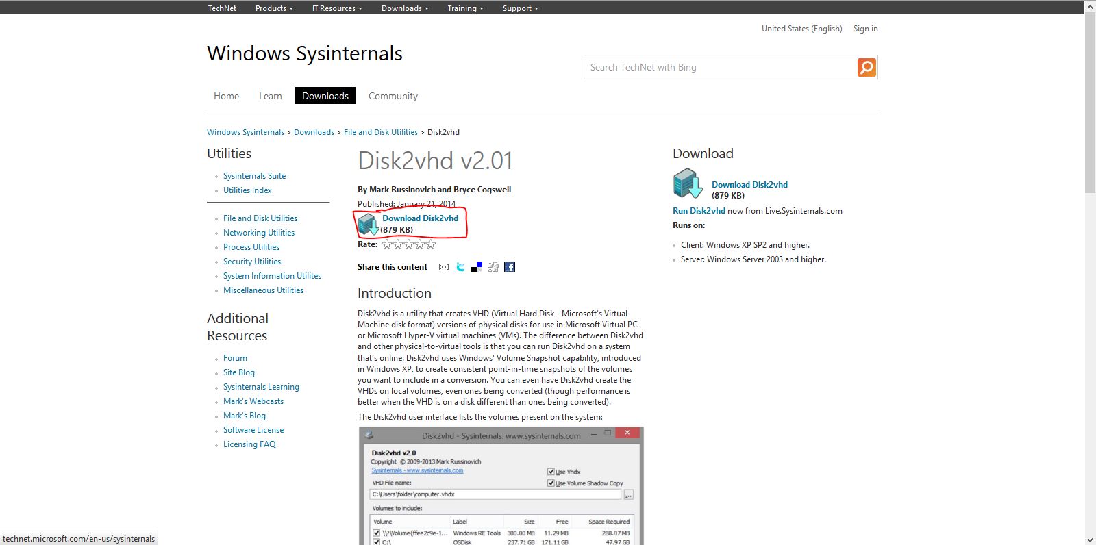
Task: Open the Forum link
Action: 235,358
